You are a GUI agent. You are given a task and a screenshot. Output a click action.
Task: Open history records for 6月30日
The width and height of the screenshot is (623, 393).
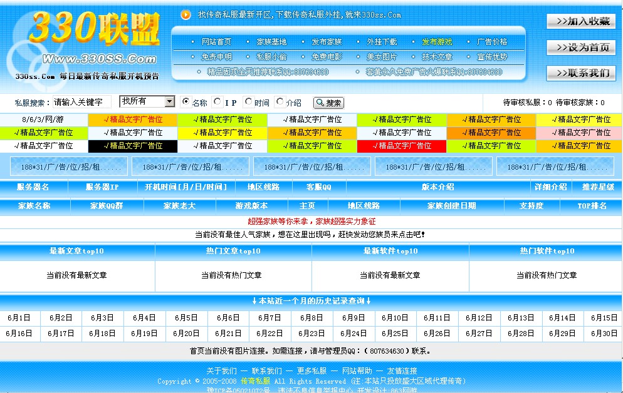pos(603,334)
